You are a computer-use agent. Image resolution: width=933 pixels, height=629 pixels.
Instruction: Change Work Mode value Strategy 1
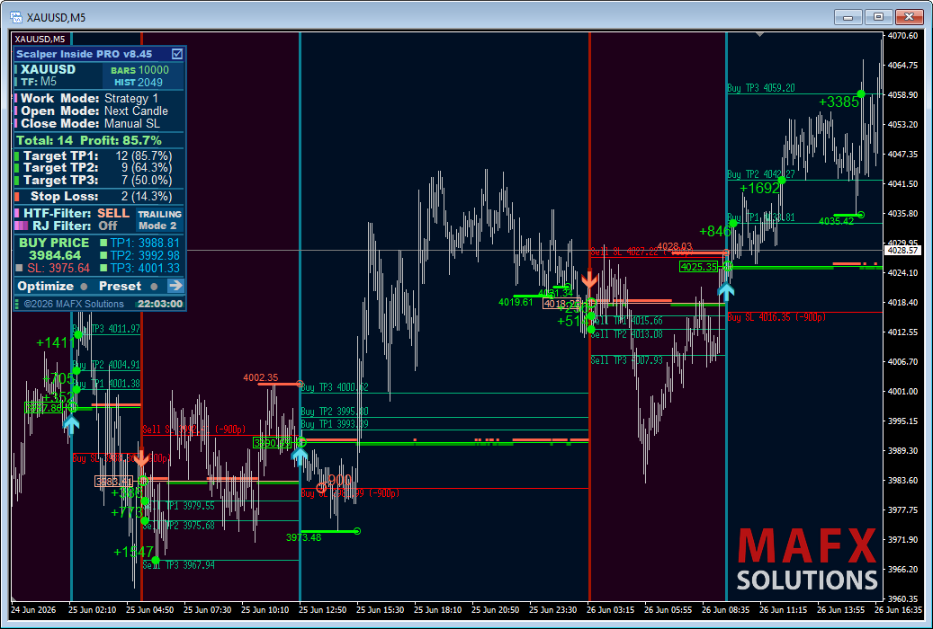click(x=130, y=99)
